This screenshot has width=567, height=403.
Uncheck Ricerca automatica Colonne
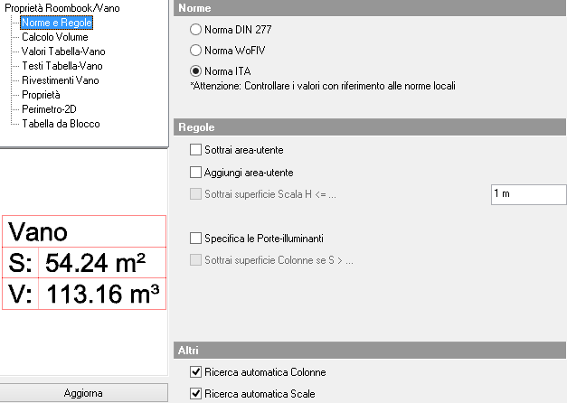pos(195,372)
